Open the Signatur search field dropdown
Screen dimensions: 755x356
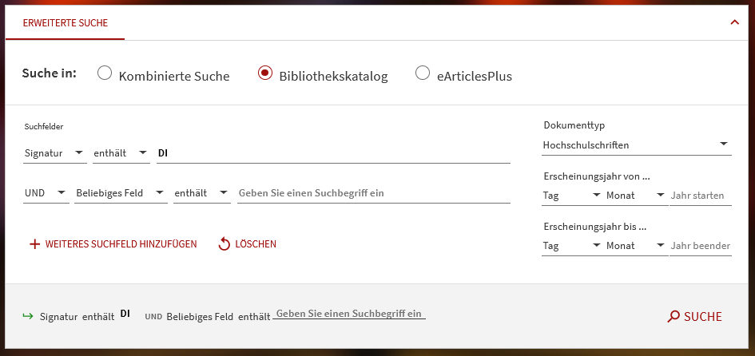(x=54, y=152)
